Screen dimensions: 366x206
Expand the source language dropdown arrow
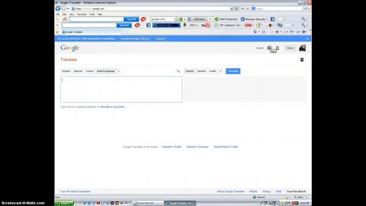[x=118, y=71]
